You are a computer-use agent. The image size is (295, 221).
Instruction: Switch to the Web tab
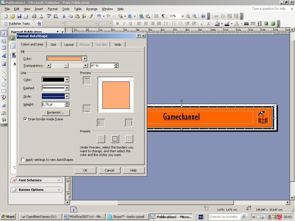pyautogui.click(x=118, y=44)
